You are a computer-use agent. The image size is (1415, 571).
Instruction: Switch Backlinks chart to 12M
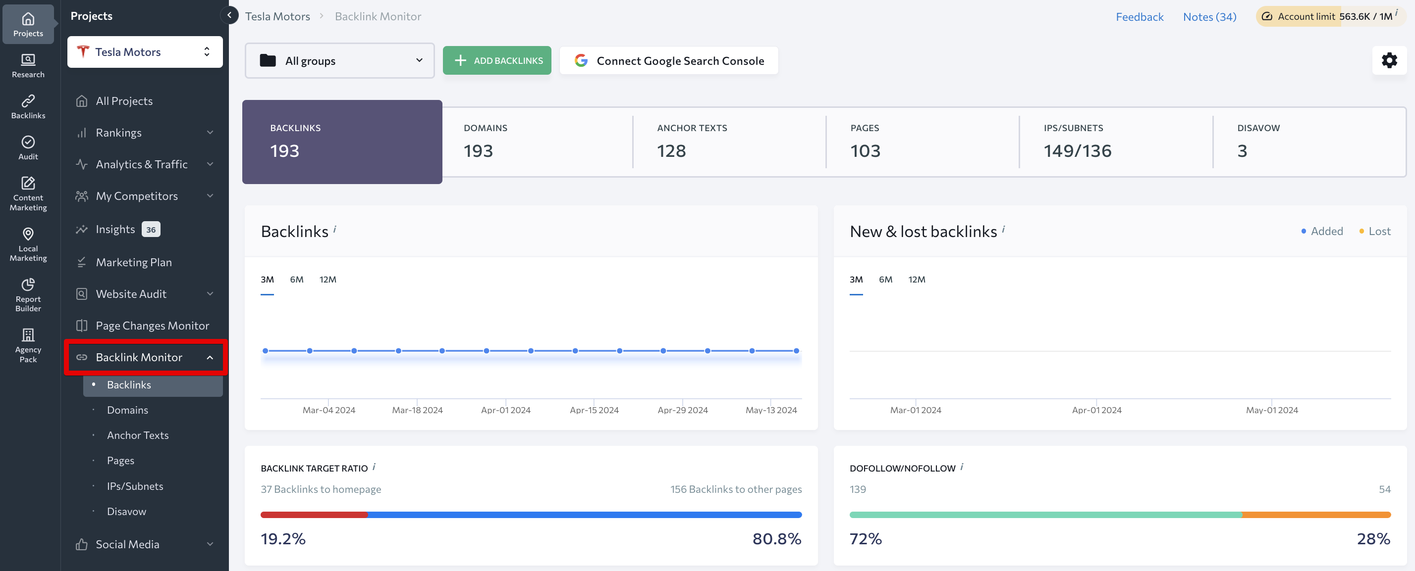click(x=328, y=280)
